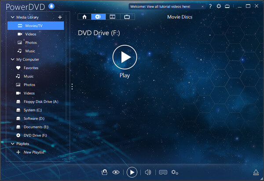Open the PowerDVD notification bell
This screenshot has height=181, width=264.
point(51,7)
